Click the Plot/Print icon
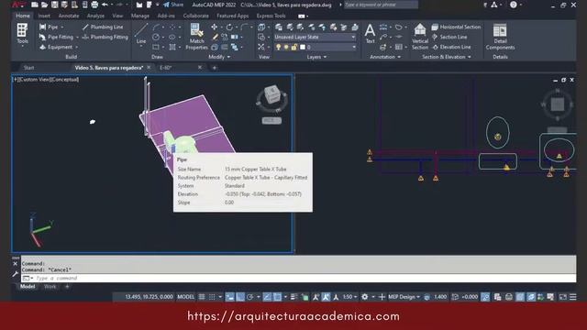Image resolution: width=587 pixels, height=330 pixels. coord(94,5)
